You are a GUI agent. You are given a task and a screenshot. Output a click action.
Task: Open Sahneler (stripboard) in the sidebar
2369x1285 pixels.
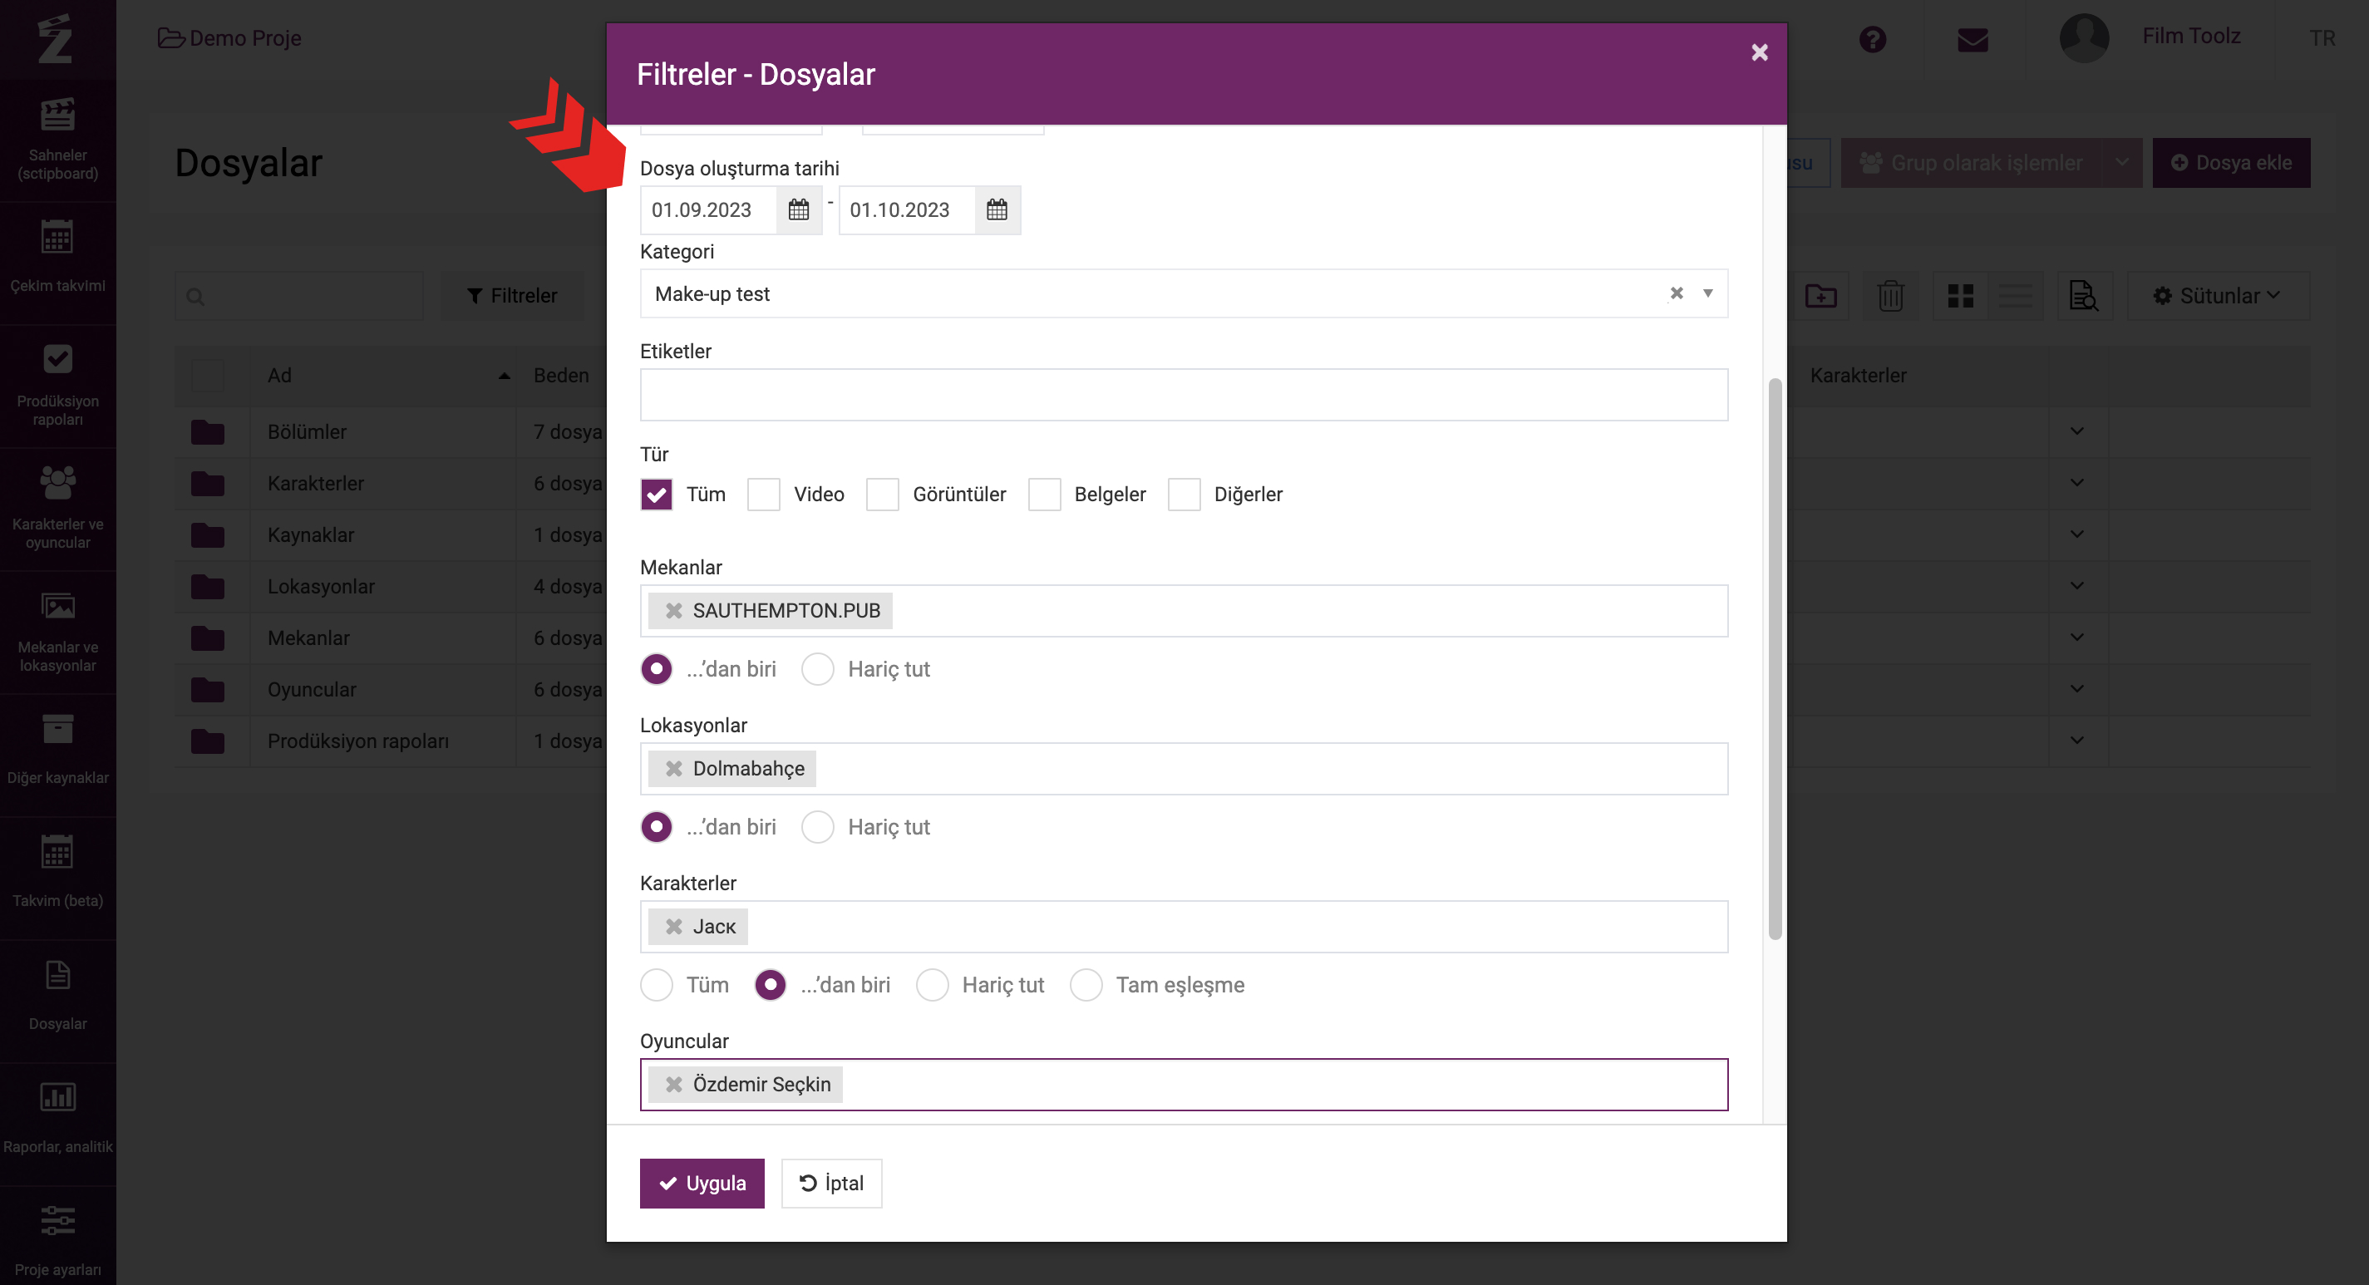click(x=58, y=140)
